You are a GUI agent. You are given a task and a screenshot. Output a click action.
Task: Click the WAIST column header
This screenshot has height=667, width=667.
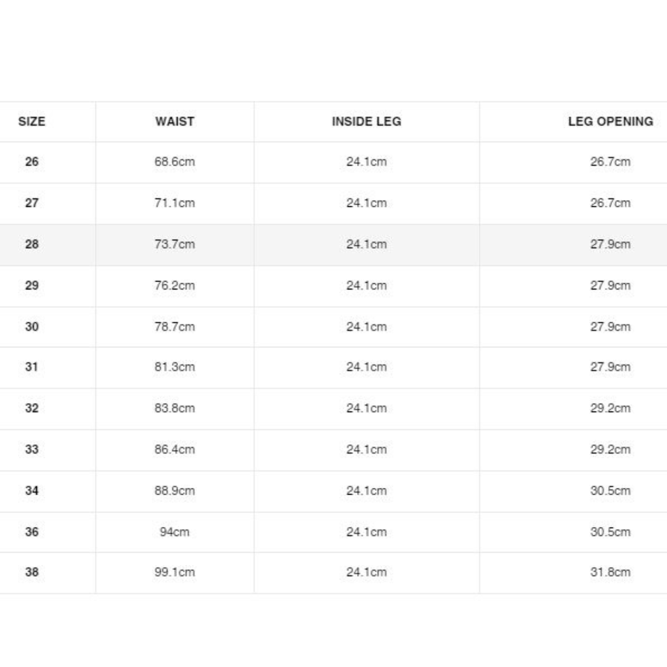[175, 122]
